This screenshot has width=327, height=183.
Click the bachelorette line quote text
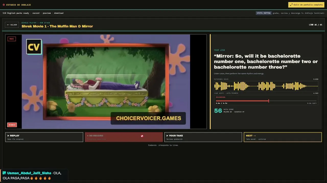coord(266,62)
